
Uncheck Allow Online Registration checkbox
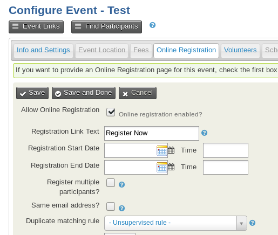click(111, 112)
